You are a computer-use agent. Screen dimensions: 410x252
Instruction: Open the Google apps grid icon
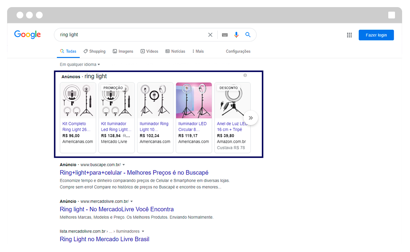pos(349,35)
